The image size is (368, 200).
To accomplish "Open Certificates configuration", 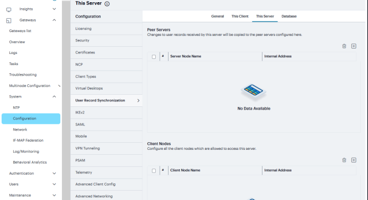I will click(x=106, y=53).
